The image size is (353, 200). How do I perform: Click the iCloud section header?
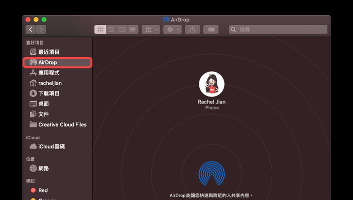click(x=33, y=137)
